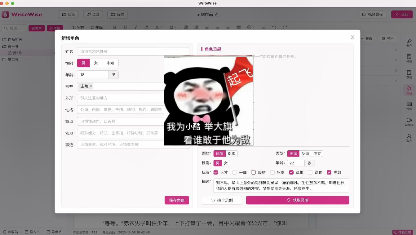416x235 pixels.
Task: Open the 框架 menu
Action: coord(117,14)
